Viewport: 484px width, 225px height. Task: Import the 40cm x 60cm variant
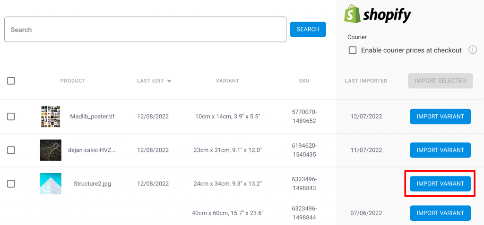(440, 213)
